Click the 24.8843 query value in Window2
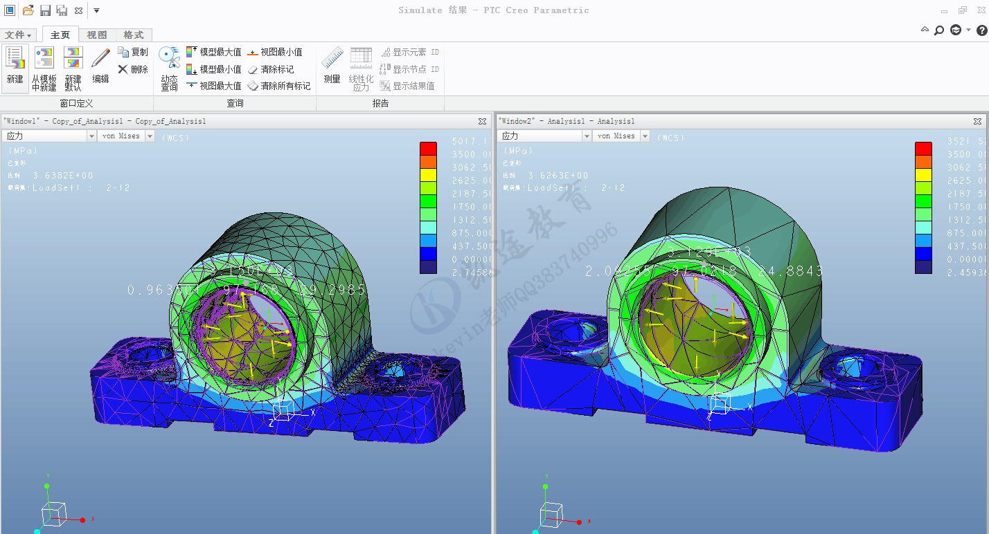This screenshot has width=989, height=534. [792, 272]
